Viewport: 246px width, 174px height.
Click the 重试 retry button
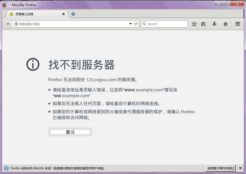70,132
